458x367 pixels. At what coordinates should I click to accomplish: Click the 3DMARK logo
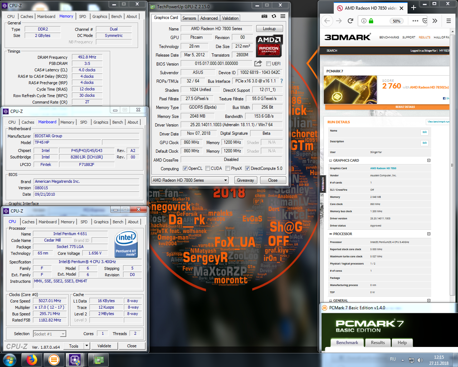click(347, 37)
